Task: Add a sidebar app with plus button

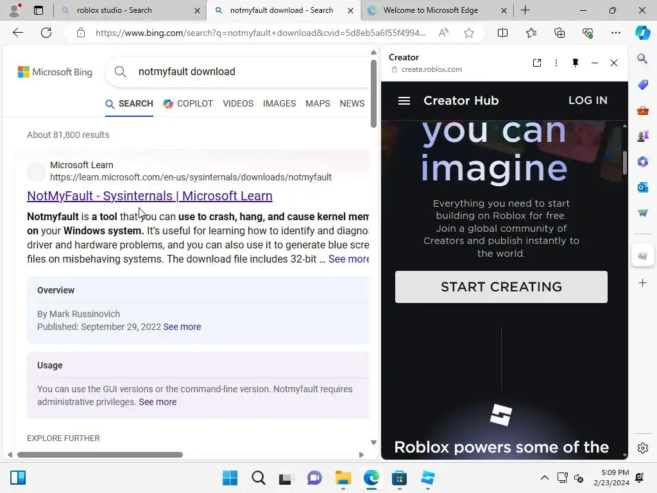Action: [642, 283]
